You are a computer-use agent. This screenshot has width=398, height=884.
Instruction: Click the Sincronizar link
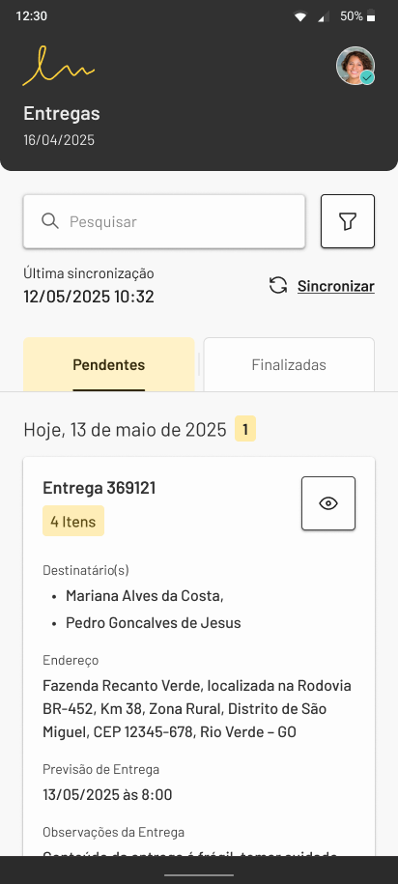click(x=336, y=286)
